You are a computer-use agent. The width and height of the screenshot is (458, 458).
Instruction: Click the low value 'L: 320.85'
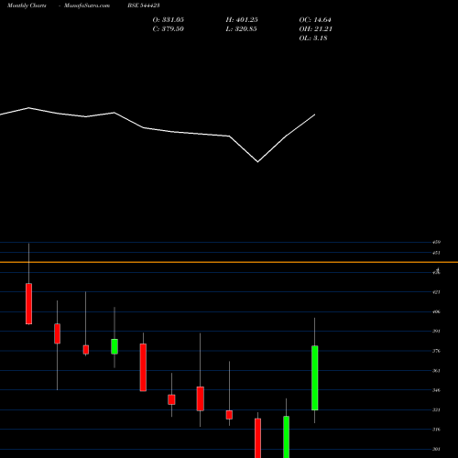pyautogui.click(x=241, y=29)
